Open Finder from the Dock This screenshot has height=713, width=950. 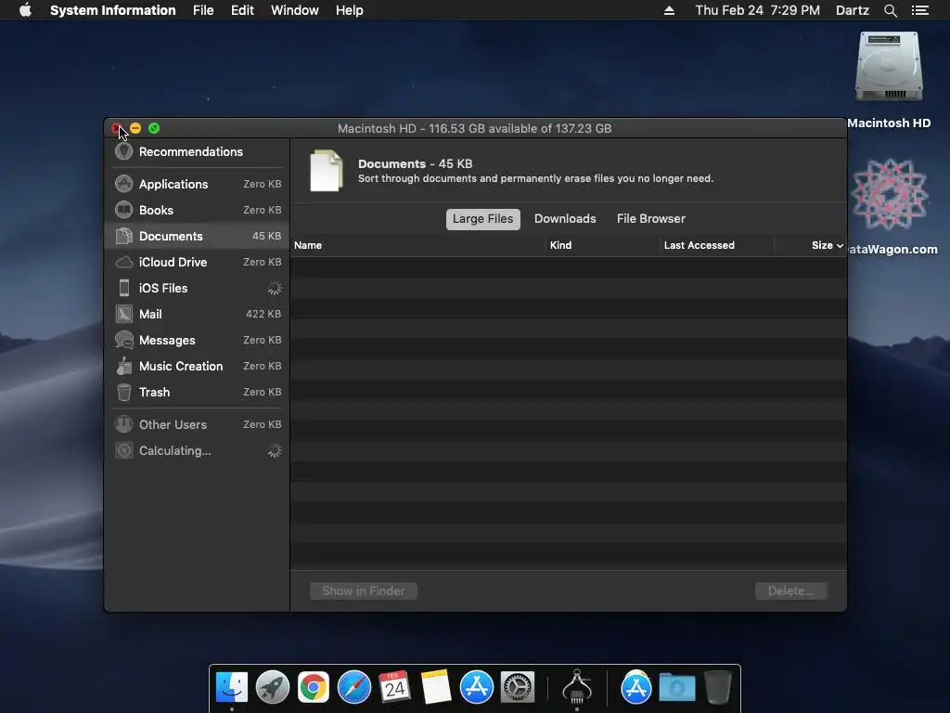tap(231, 687)
